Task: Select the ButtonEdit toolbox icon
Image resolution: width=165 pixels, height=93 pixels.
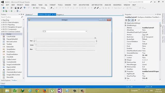Action: [x=4, y=47]
